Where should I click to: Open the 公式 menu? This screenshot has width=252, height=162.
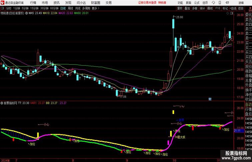pos(197,3)
